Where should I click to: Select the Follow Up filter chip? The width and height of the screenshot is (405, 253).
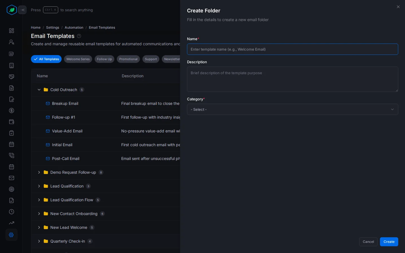[x=104, y=59]
